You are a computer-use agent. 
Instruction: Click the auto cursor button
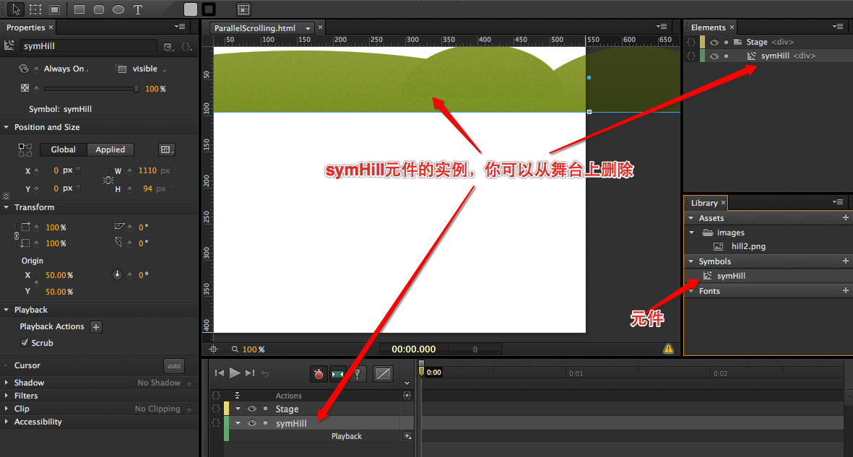click(174, 366)
